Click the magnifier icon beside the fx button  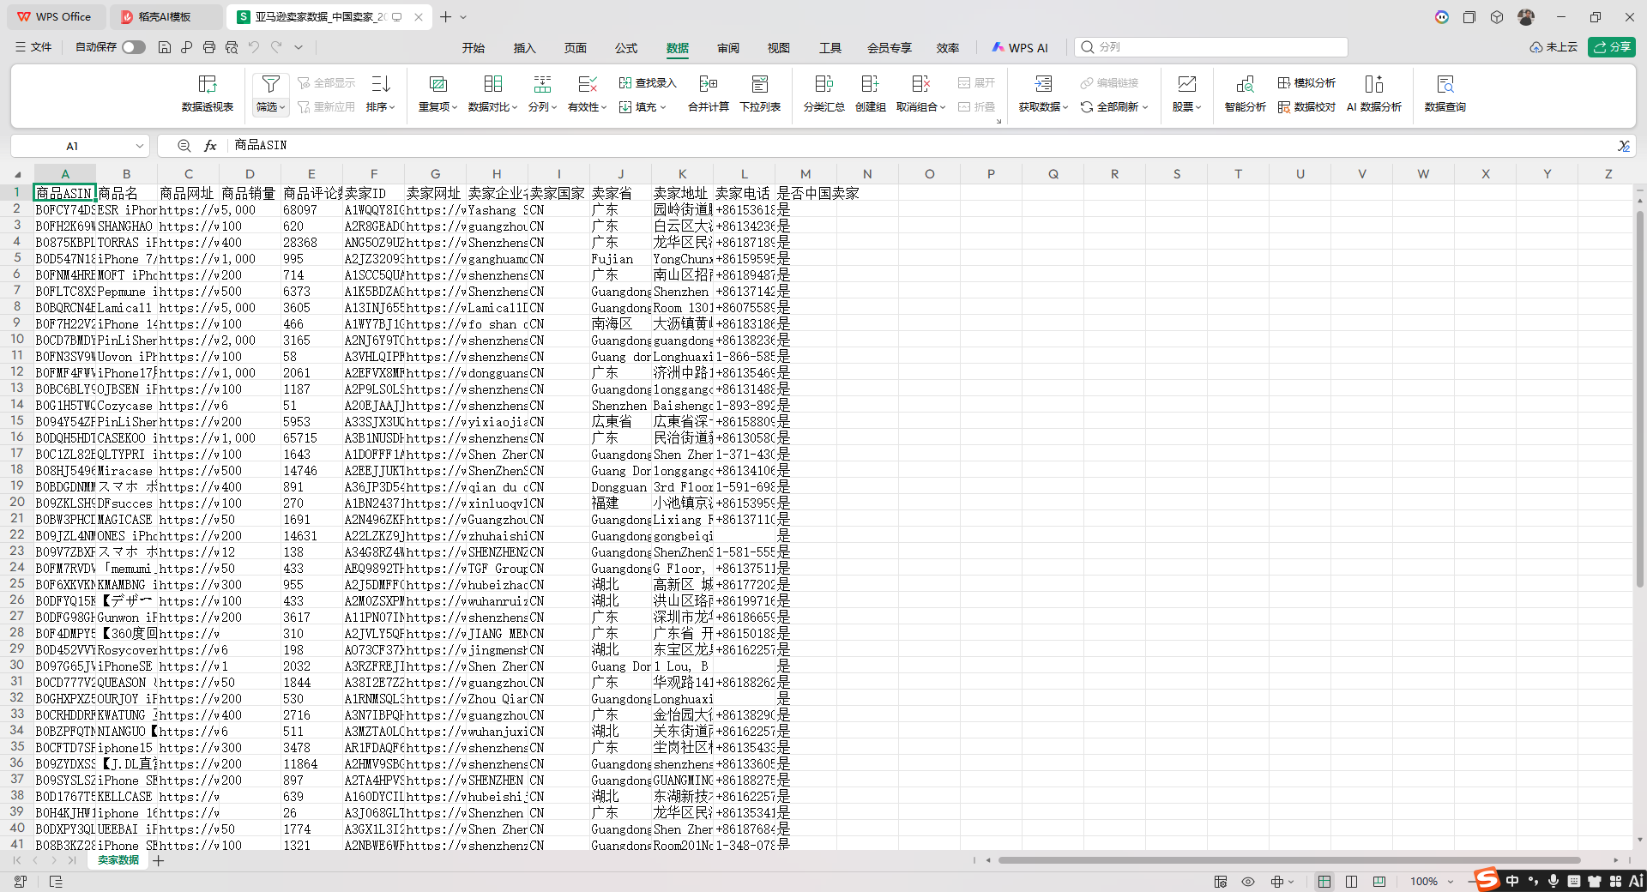click(184, 146)
